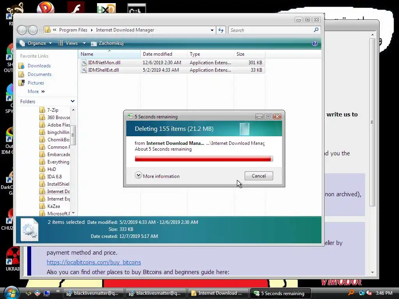Open the Downloads favorite link
This screenshot has height=299, width=399.
39,65
